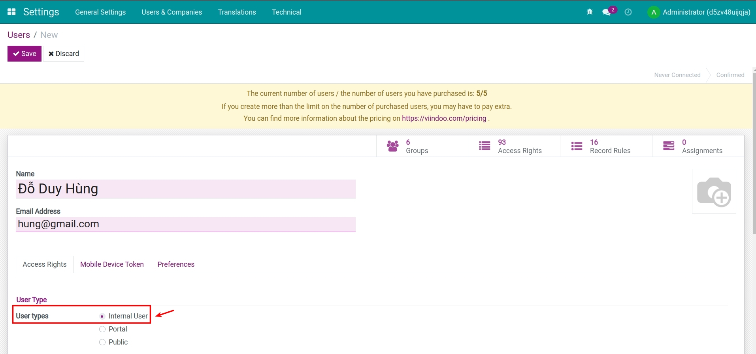The width and height of the screenshot is (756, 354).
Task: Click the 6 Groups count
Action: pos(408,142)
